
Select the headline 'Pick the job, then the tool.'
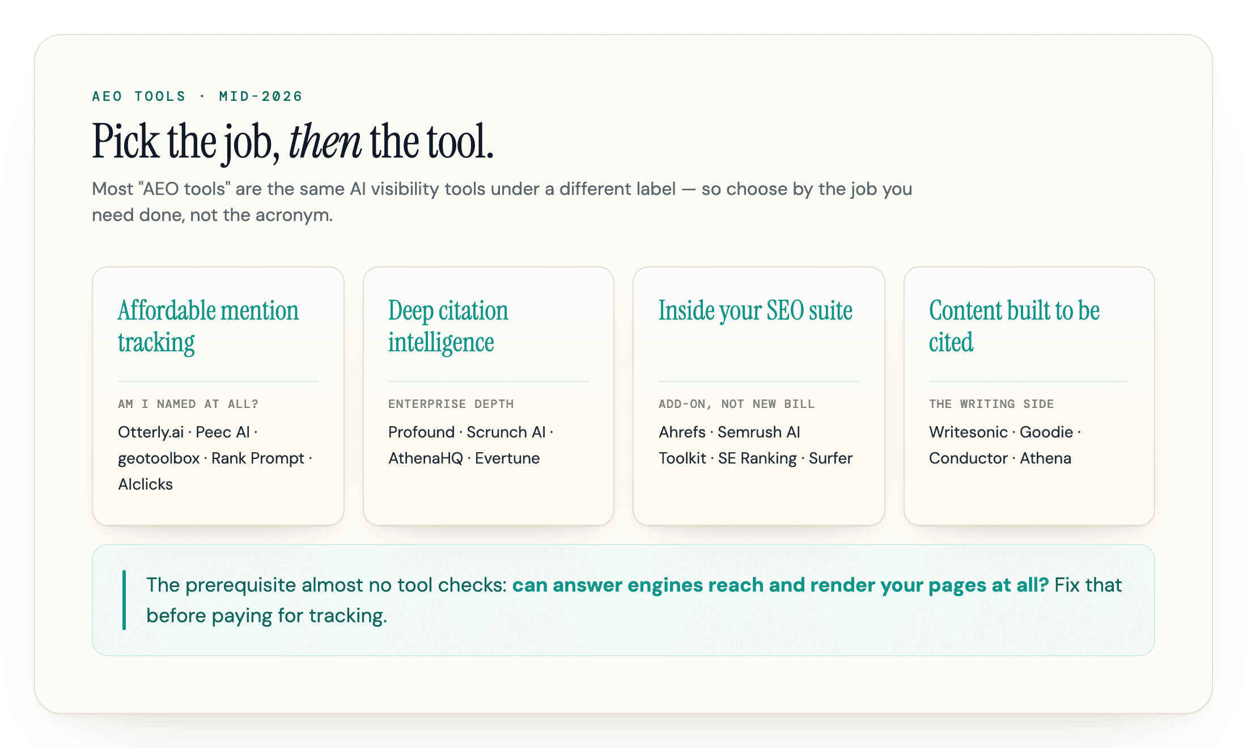click(x=293, y=142)
